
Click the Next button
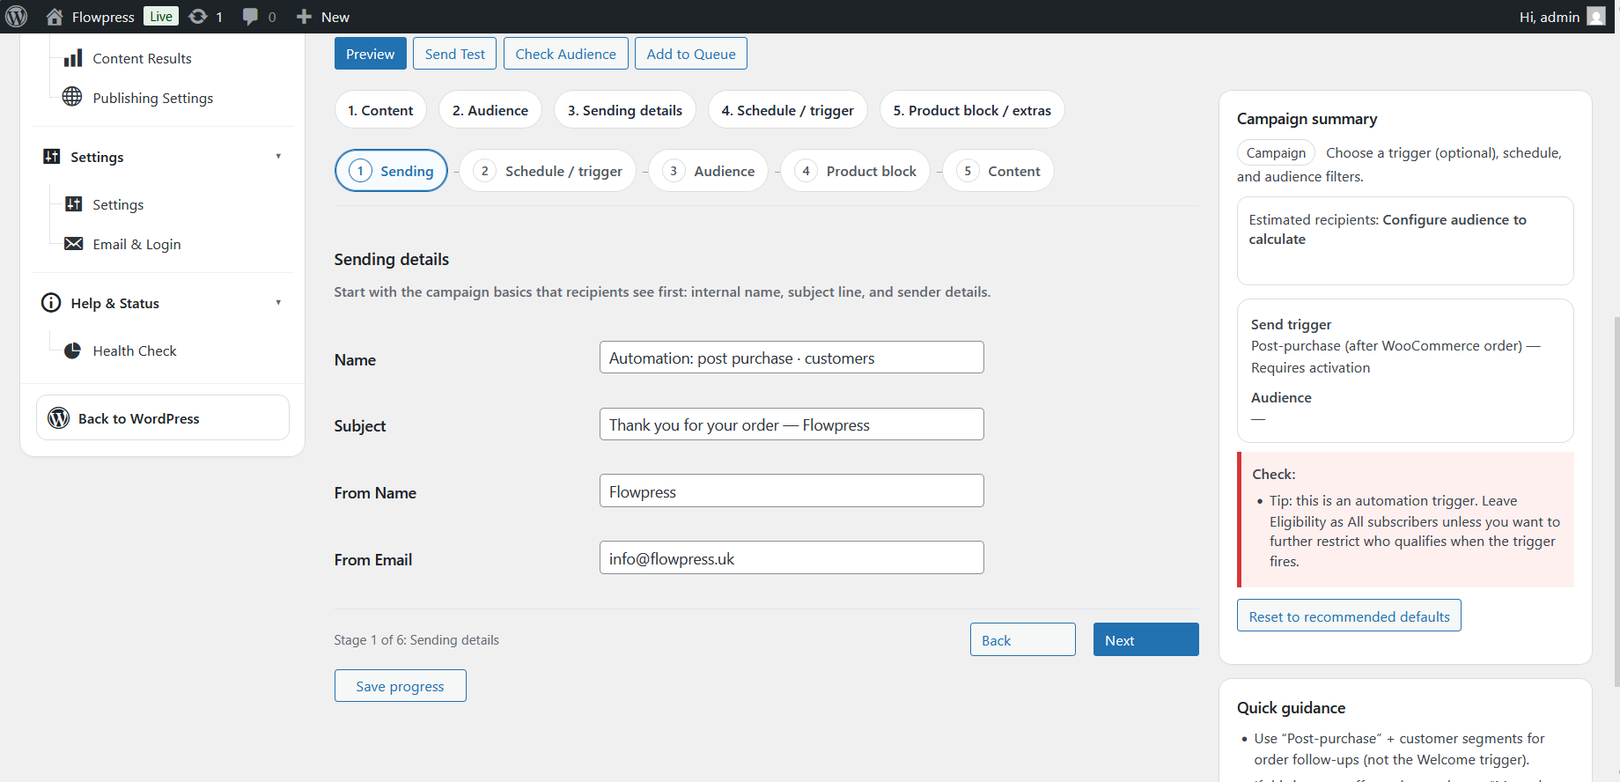pos(1146,640)
